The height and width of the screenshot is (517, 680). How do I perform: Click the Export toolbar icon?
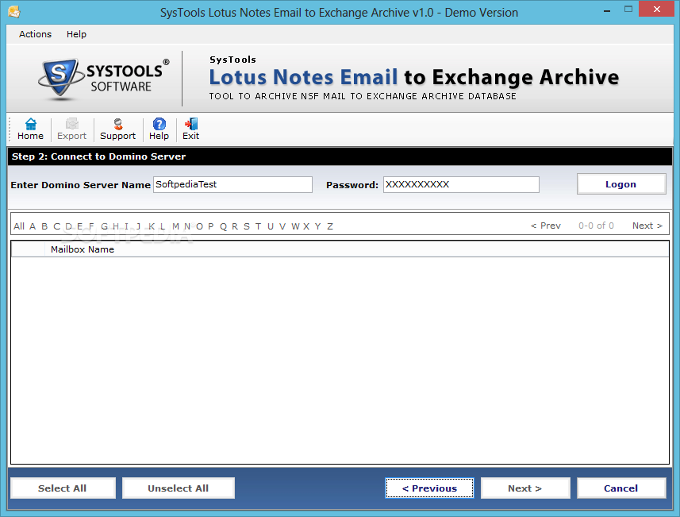click(71, 129)
